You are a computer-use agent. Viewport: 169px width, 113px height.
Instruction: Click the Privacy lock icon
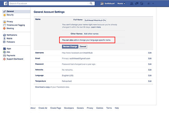click(x=5, y=22)
